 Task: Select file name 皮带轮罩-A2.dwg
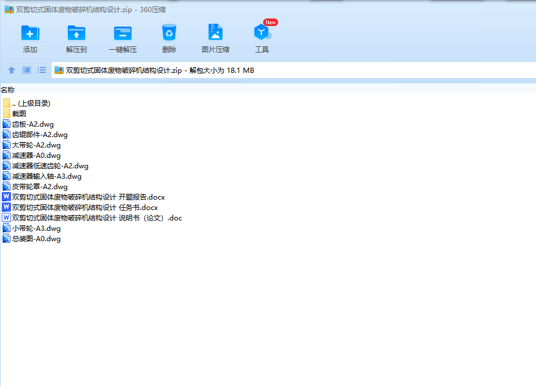[39, 187]
